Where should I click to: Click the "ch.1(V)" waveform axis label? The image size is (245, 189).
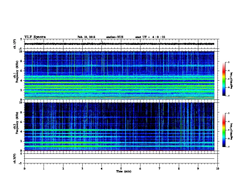15,44
